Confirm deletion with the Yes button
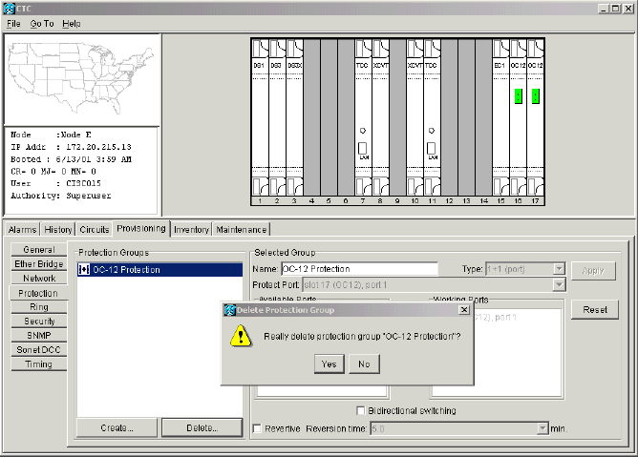This screenshot has height=457, width=638. (x=330, y=364)
